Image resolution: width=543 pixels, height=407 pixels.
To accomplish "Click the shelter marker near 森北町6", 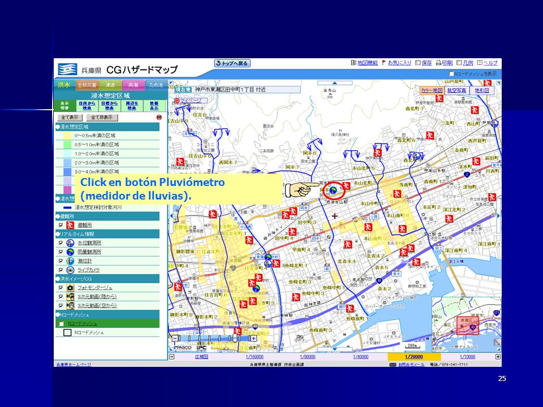I will [430, 135].
